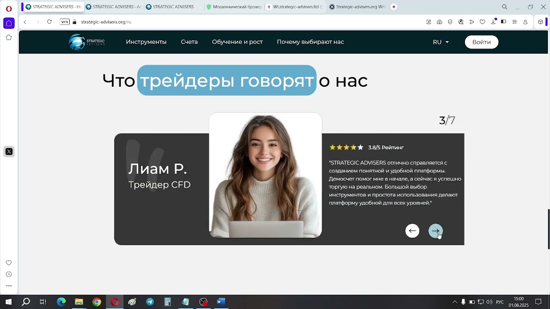550x309 pixels.
Task: Open the Windows Start menu
Action: point(8,302)
